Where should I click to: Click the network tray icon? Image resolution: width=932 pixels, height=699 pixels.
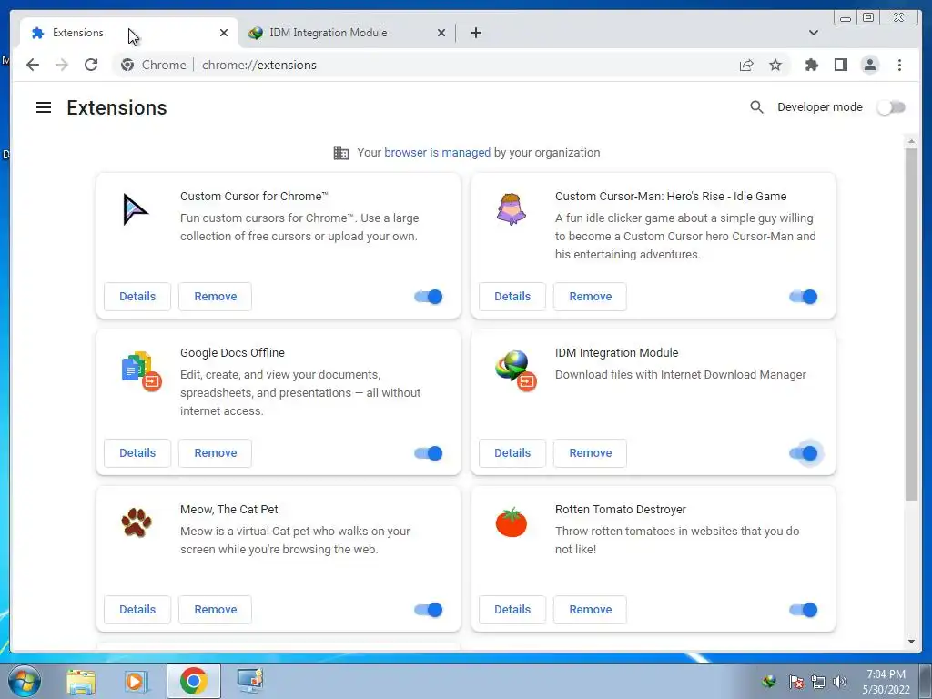coord(818,682)
